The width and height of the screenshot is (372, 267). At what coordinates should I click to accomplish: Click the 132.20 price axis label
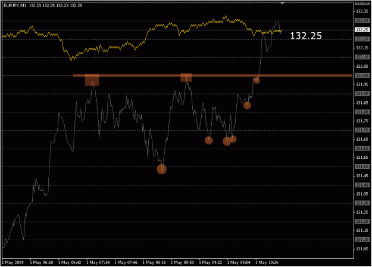[x=362, y=39]
